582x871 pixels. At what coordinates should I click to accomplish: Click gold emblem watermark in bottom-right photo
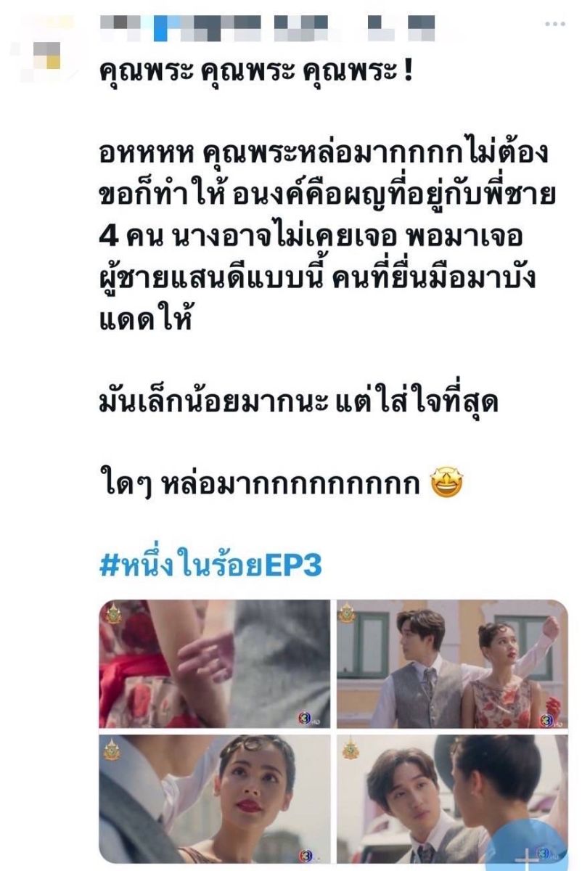point(349,750)
